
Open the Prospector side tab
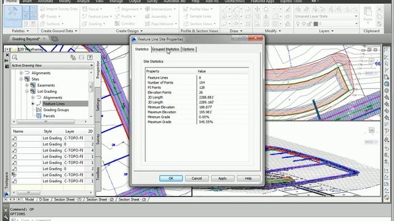pos(98,69)
